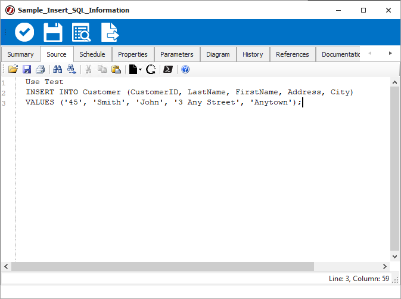
Task: Minimize the window
Action: 338,10
